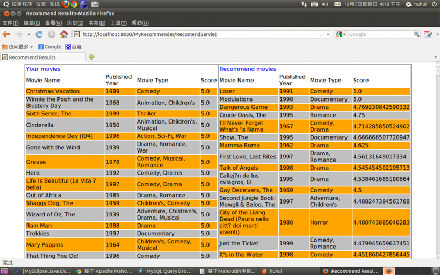Open dropdown arrow beside toolbar addon icon
The height and width of the screenshot is (275, 440).
point(437,34)
